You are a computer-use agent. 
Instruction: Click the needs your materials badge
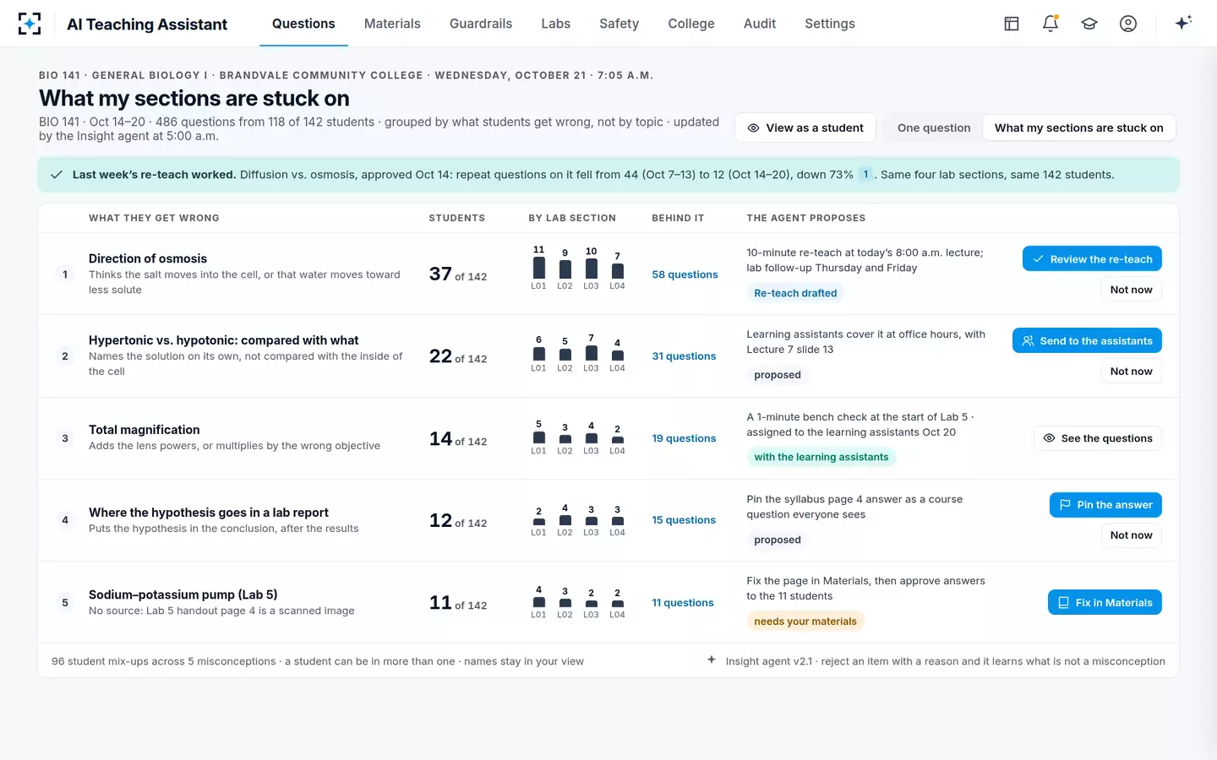(805, 622)
